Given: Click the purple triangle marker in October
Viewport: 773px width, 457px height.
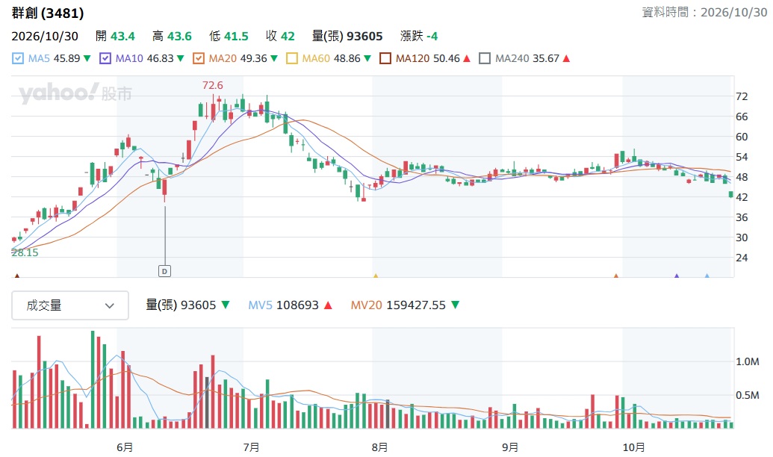Looking at the screenshot, I should [x=677, y=276].
